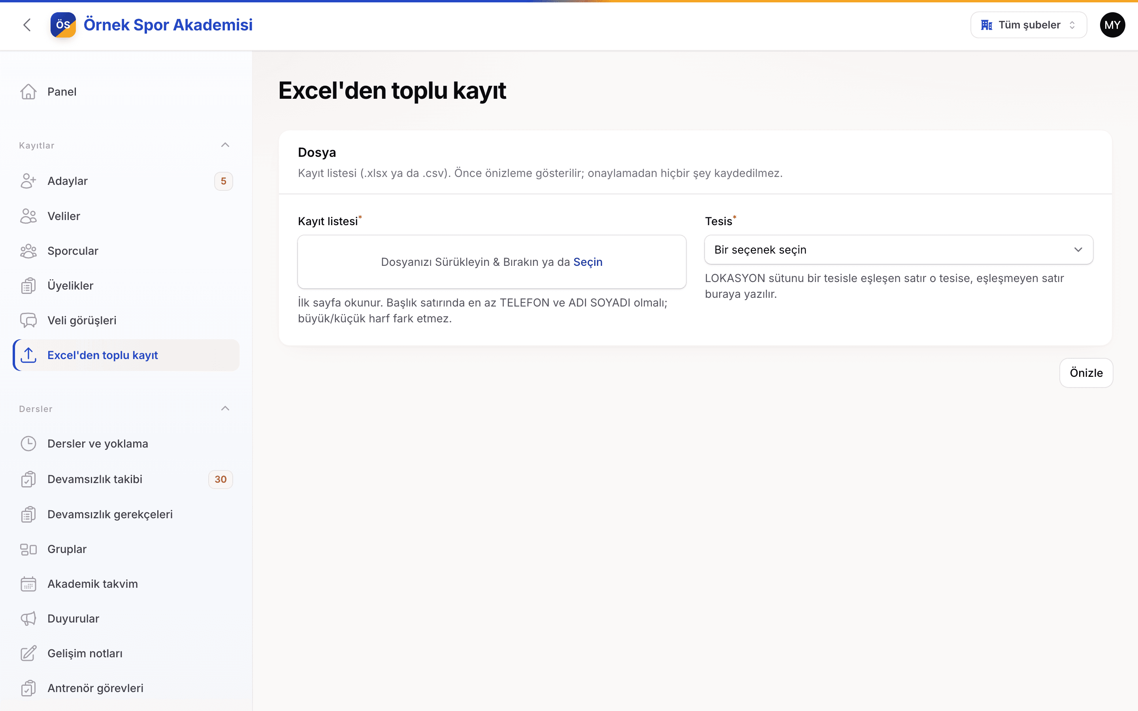Screen dimensions: 1138x711
Task: Click the Gelişim notları pencil icon
Action: point(28,653)
